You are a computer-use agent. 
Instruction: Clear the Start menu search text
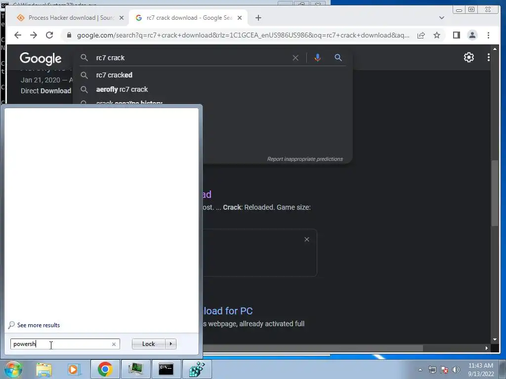pyautogui.click(x=114, y=344)
